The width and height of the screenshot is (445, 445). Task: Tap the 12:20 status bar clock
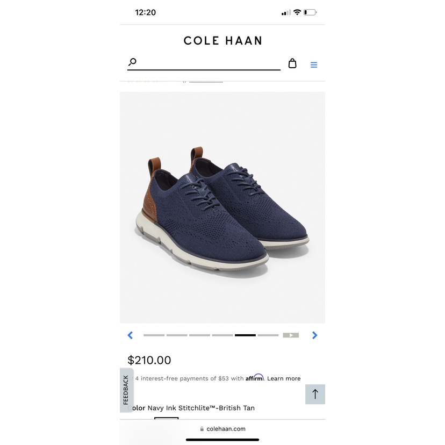[146, 12]
